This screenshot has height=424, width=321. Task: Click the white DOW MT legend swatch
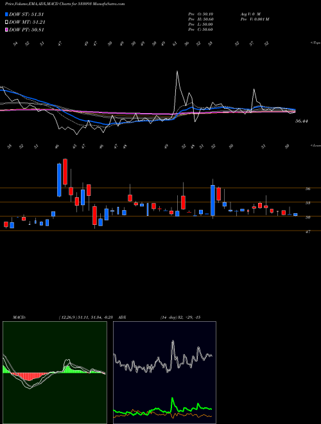6,22
